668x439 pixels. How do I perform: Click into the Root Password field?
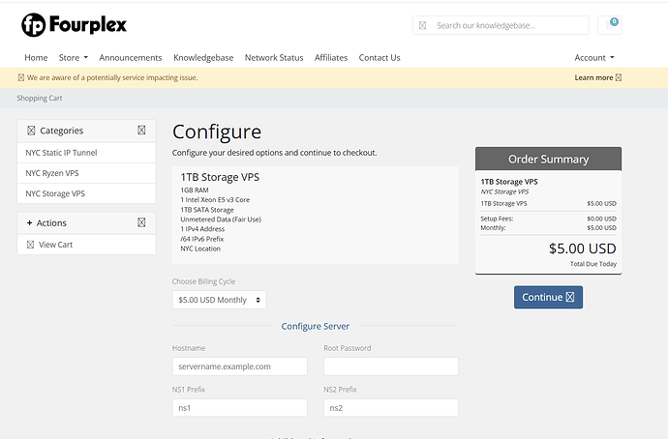coord(391,366)
